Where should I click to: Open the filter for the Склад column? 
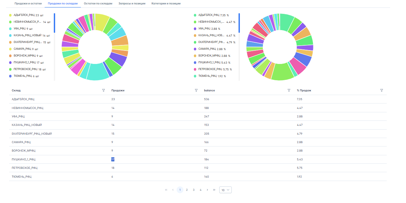(x=104, y=90)
